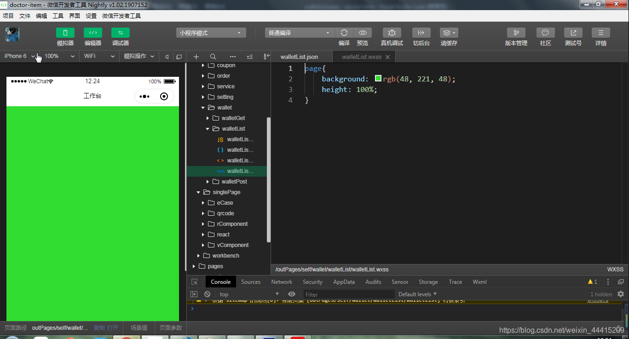Switch to the Sources devtools tab
Viewport: 629px width, 339px height.
pyautogui.click(x=251, y=282)
